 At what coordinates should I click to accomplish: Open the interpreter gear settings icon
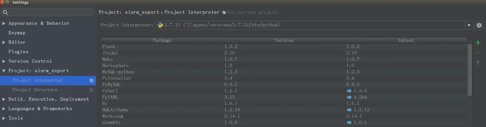(479, 25)
